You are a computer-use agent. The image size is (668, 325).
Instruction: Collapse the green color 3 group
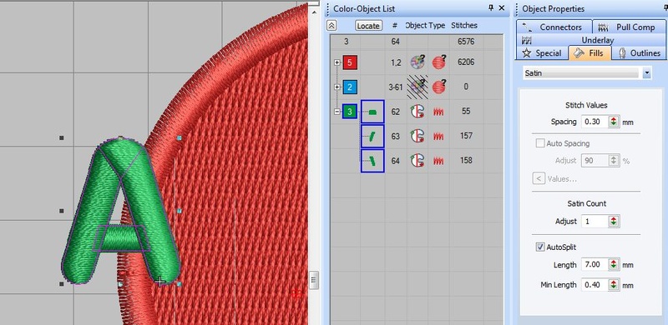[338, 112]
